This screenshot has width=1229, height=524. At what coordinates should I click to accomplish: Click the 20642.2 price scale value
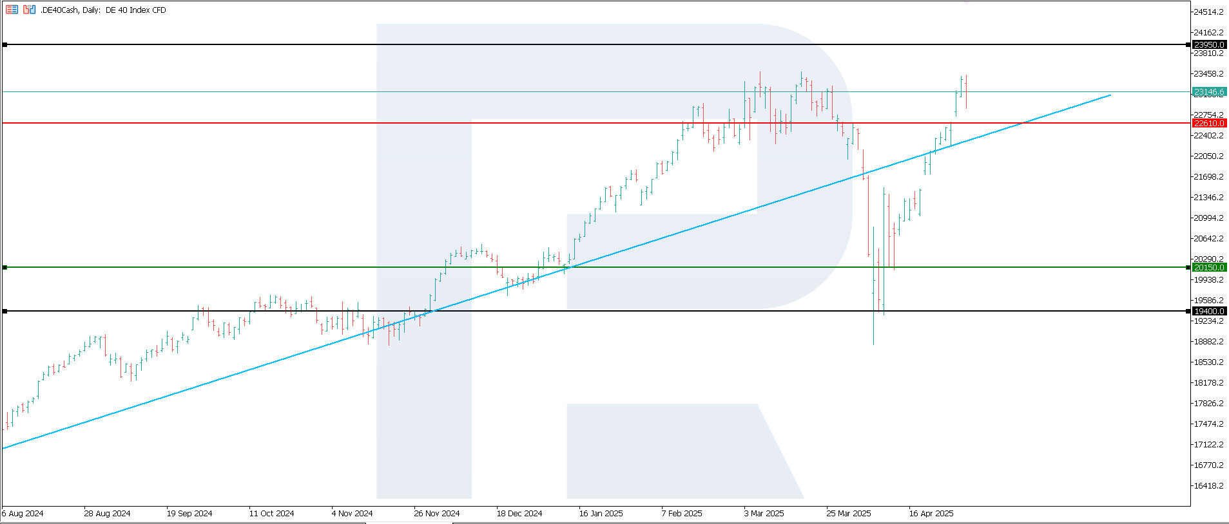point(1208,239)
